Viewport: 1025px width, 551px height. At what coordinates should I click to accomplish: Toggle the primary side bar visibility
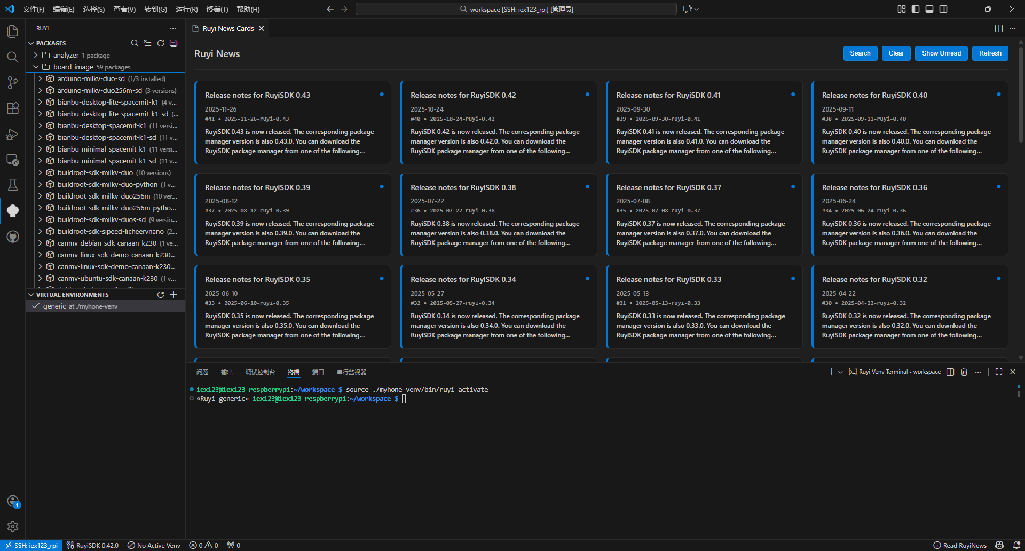click(916, 9)
